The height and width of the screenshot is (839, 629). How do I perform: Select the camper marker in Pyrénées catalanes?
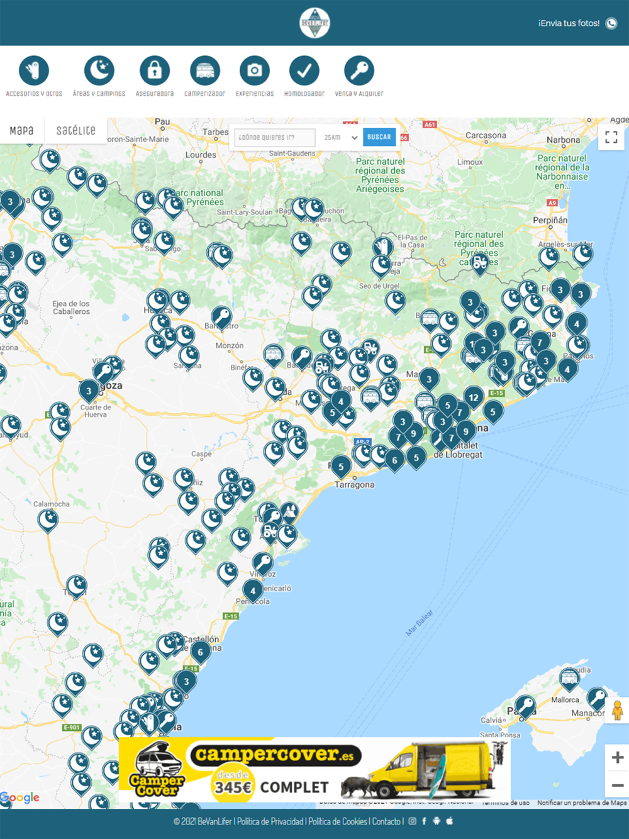[x=480, y=264]
